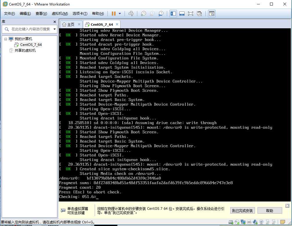The height and width of the screenshot is (226, 292).
Task: Click the 单击虚拟机屏幕 可发送按键 hint text
Action: point(78,211)
